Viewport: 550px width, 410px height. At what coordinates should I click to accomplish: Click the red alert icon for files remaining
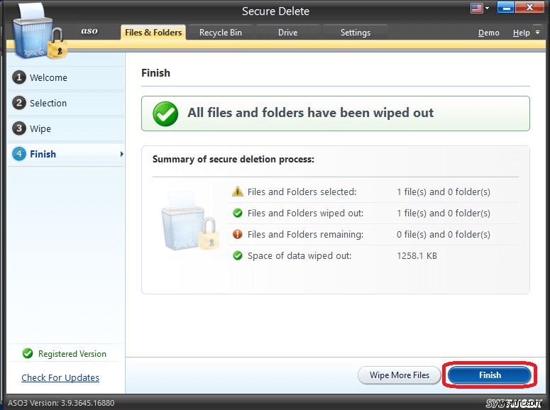(x=238, y=235)
